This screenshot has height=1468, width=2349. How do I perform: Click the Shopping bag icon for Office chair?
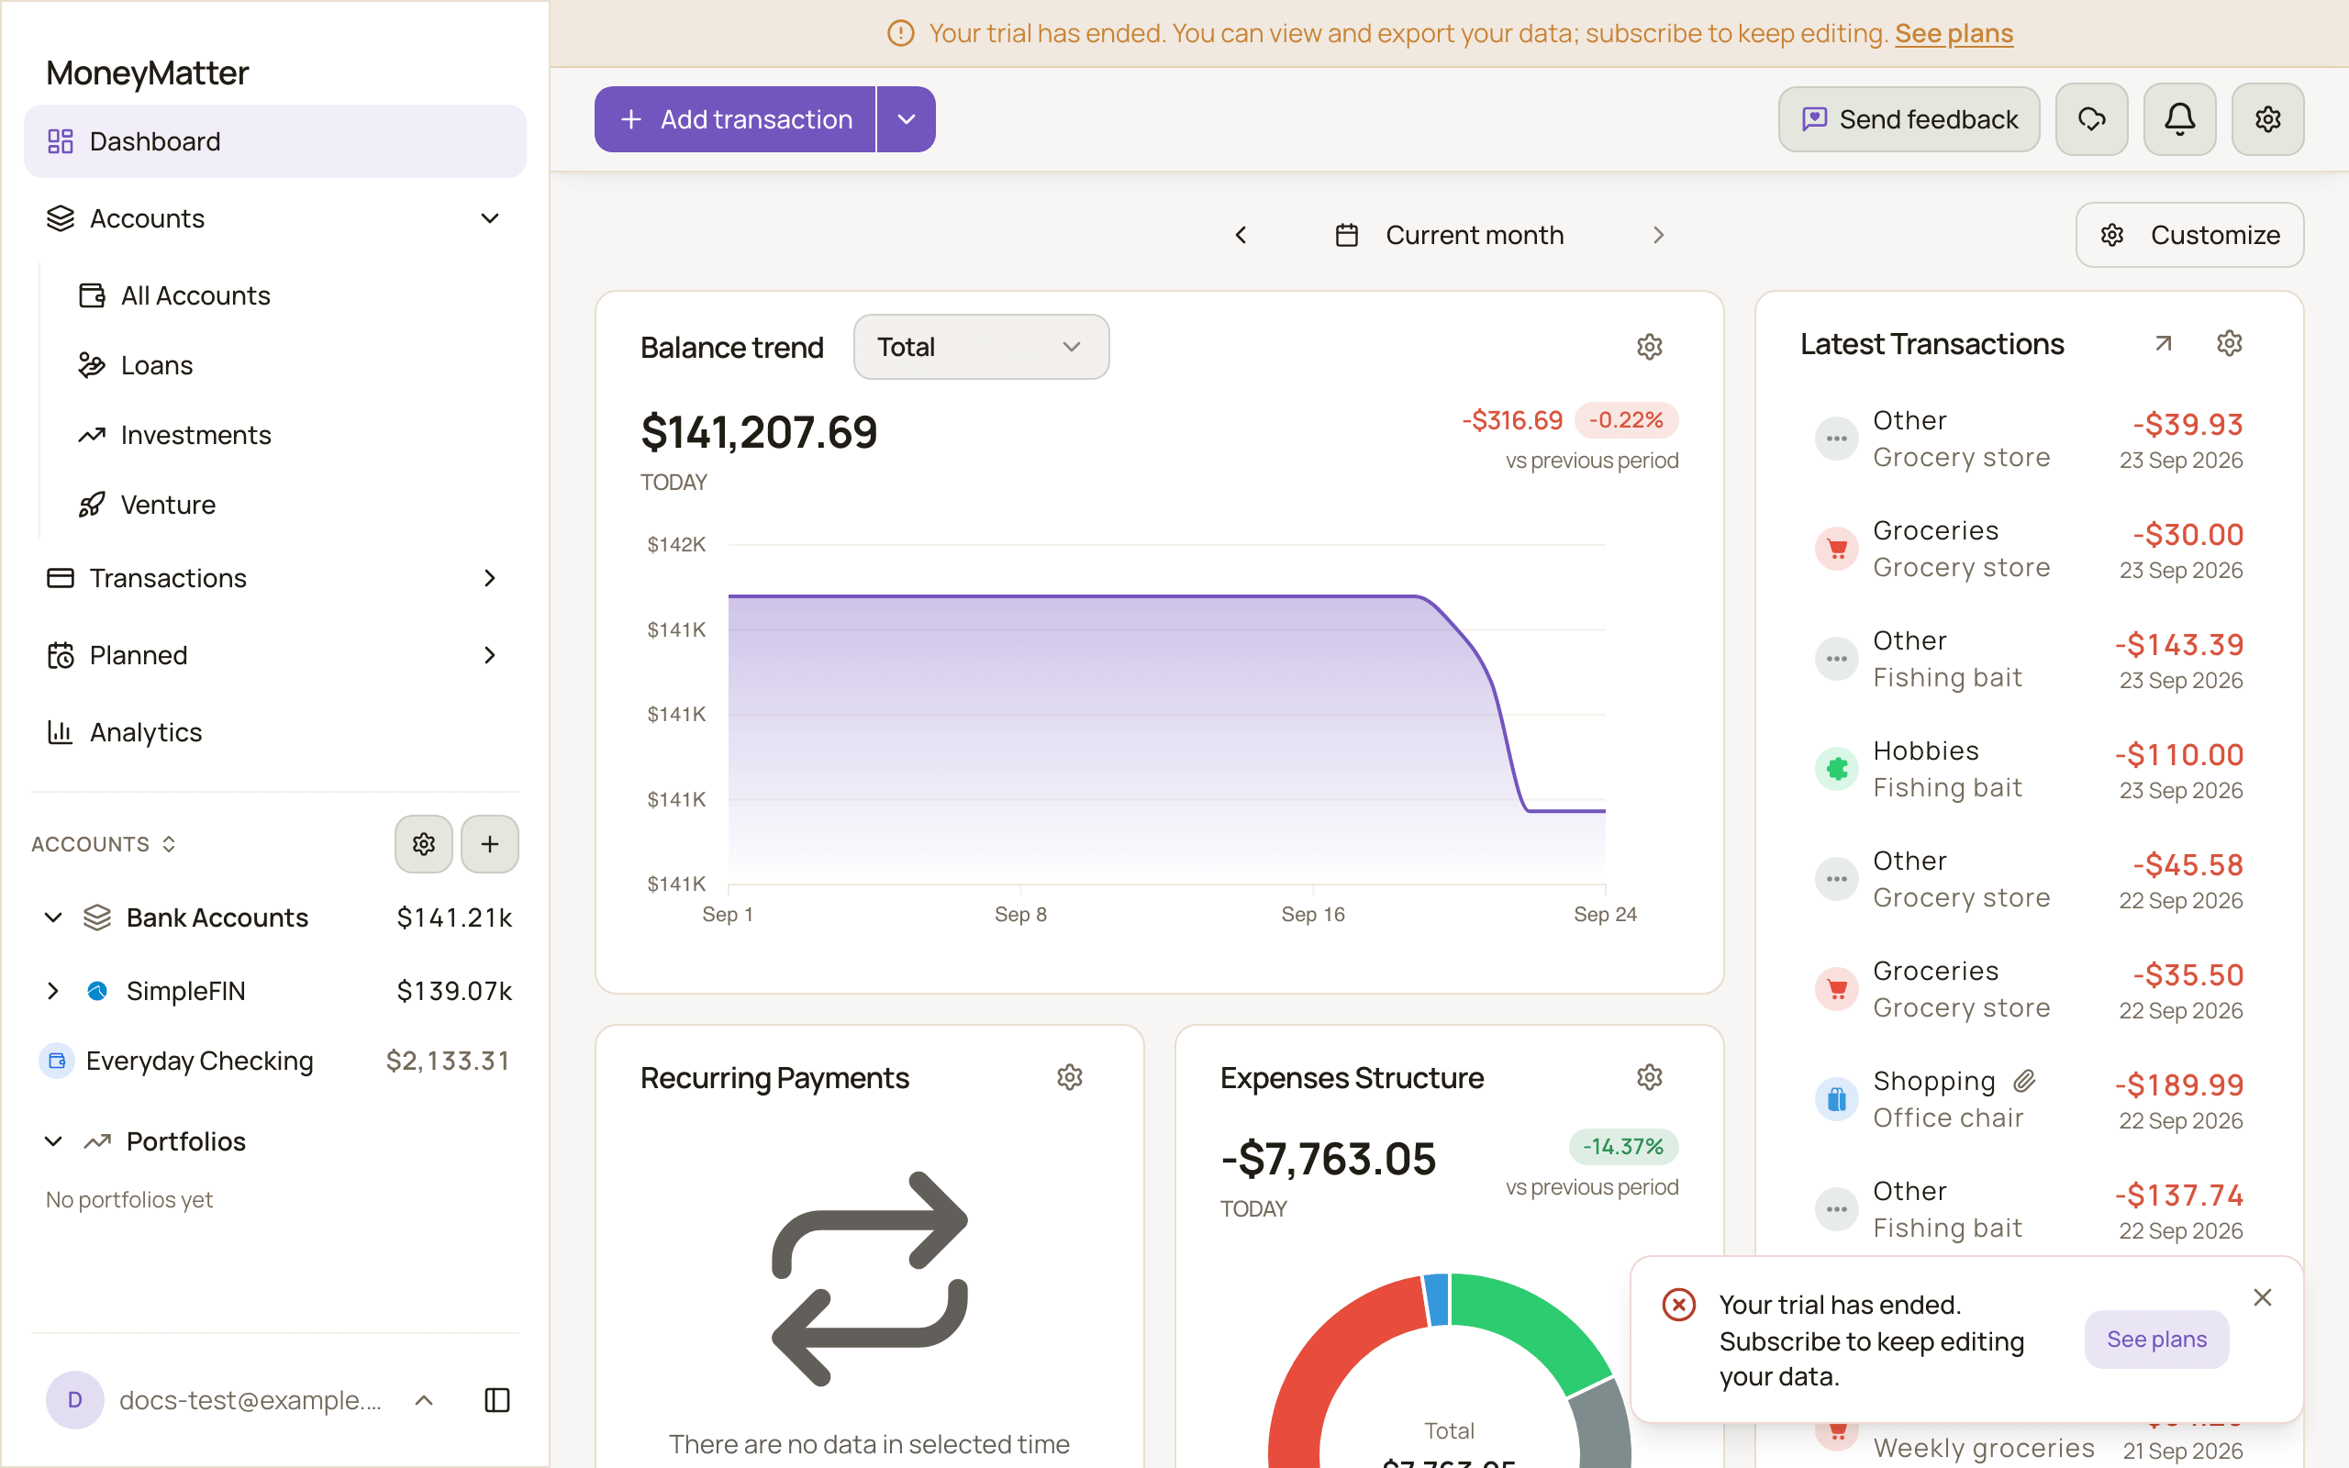pyautogui.click(x=1836, y=1099)
